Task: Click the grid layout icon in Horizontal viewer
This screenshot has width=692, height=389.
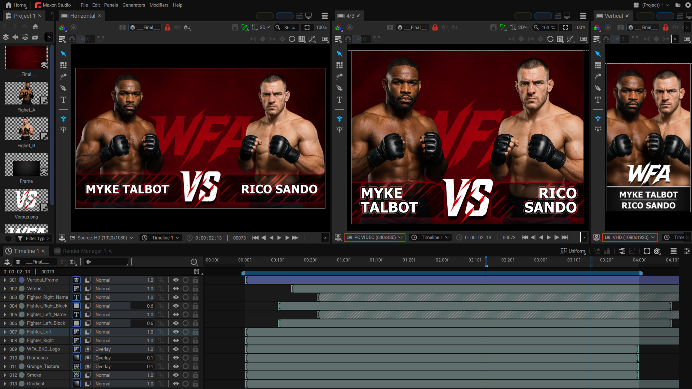Action: [63, 65]
